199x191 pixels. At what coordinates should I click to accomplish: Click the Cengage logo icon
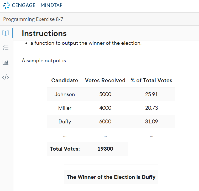coord(7,5)
